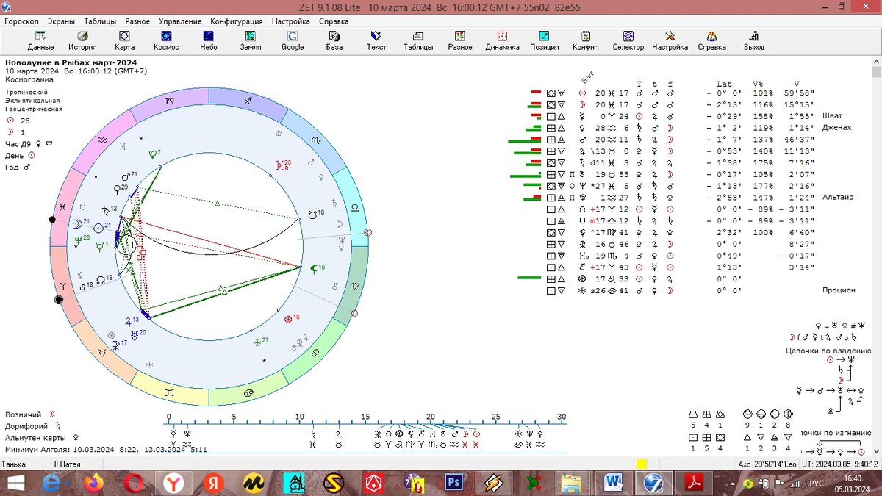Open the Настройка menu in menu bar

(x=290, y=21)
